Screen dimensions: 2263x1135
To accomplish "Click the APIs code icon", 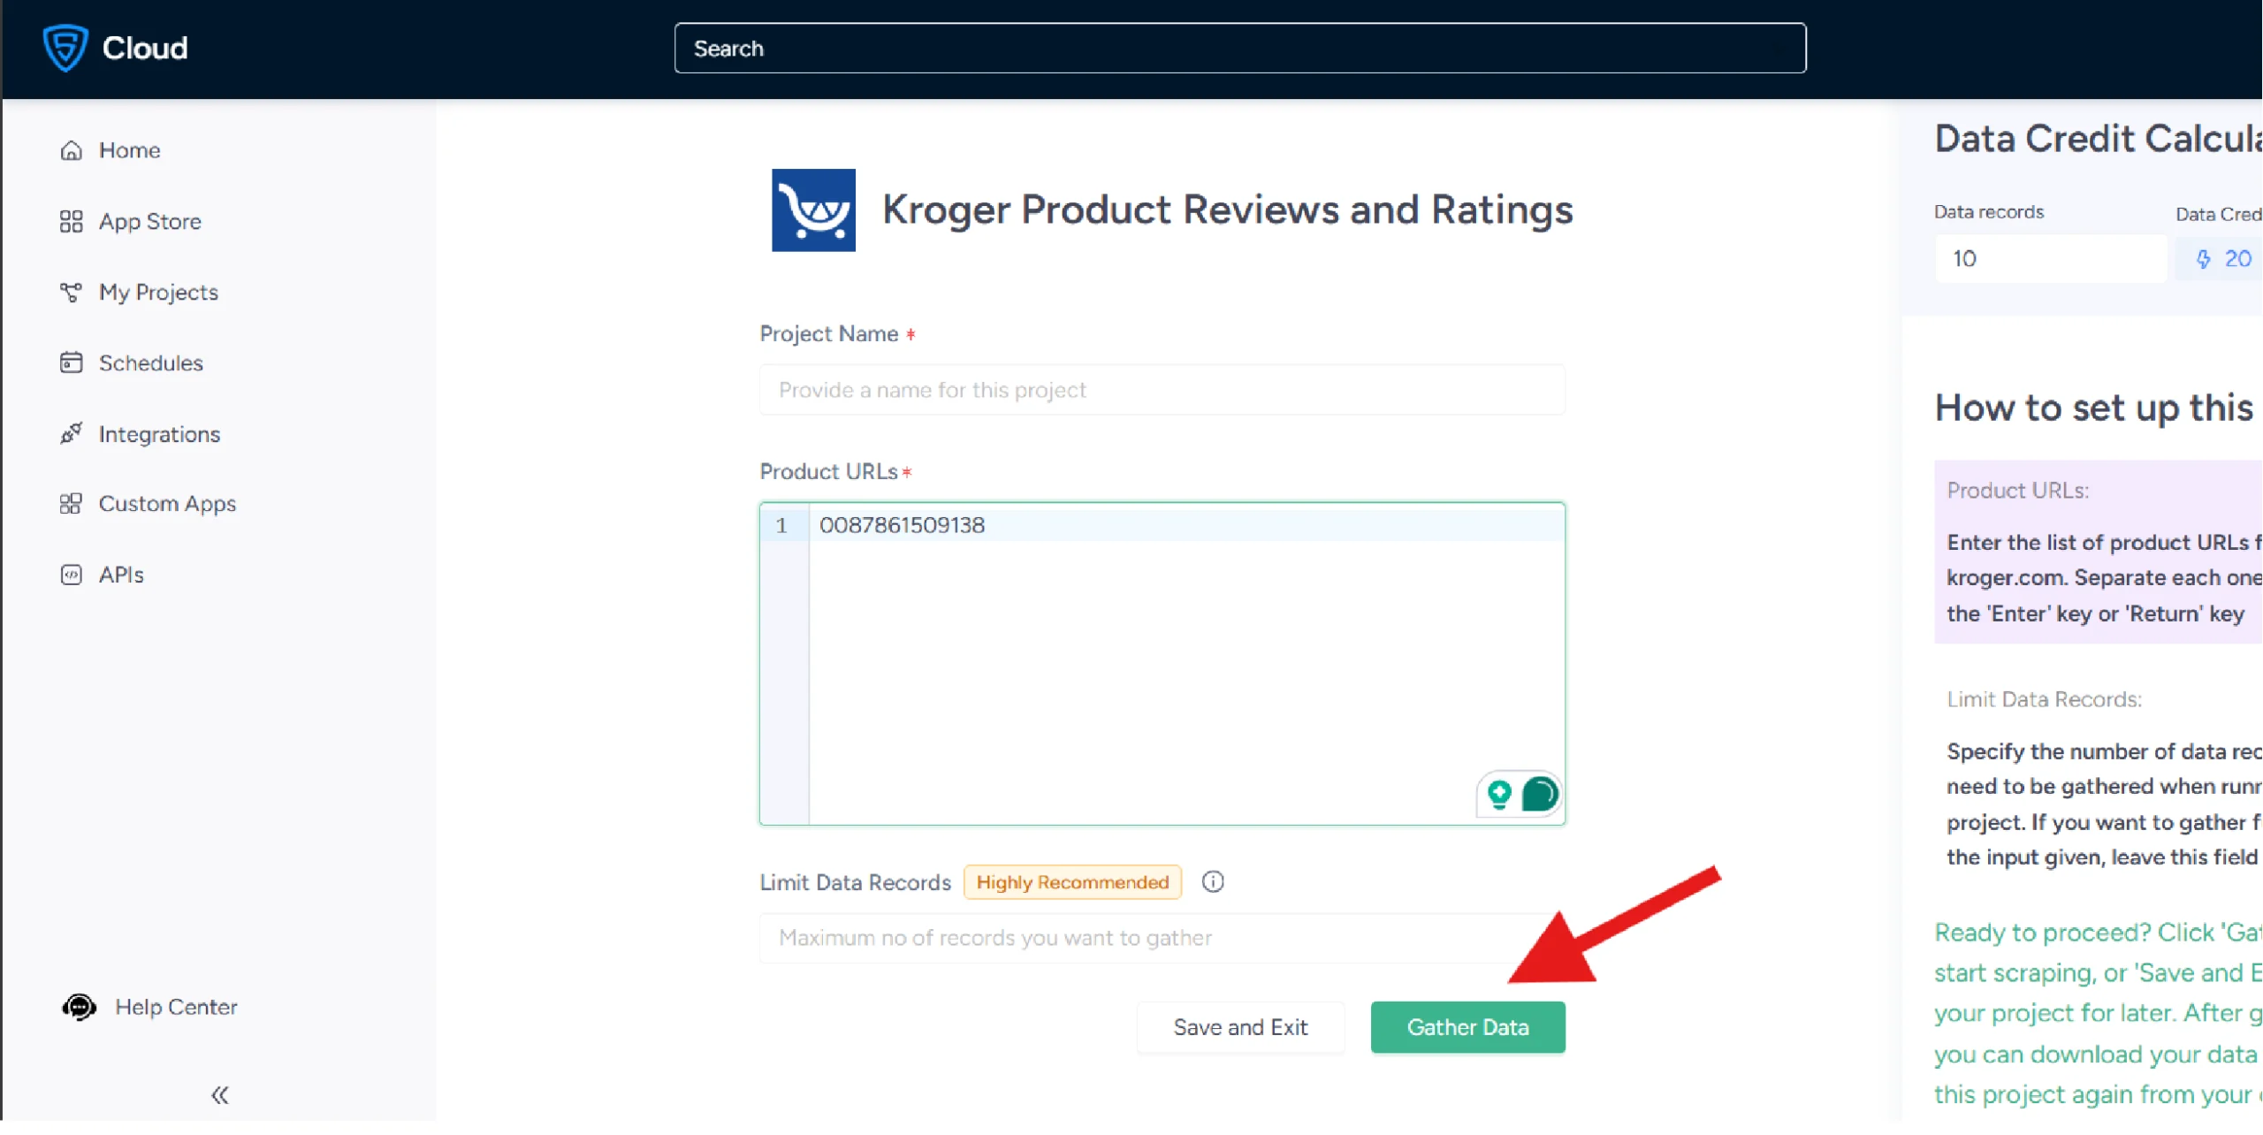I will [72, 575].
